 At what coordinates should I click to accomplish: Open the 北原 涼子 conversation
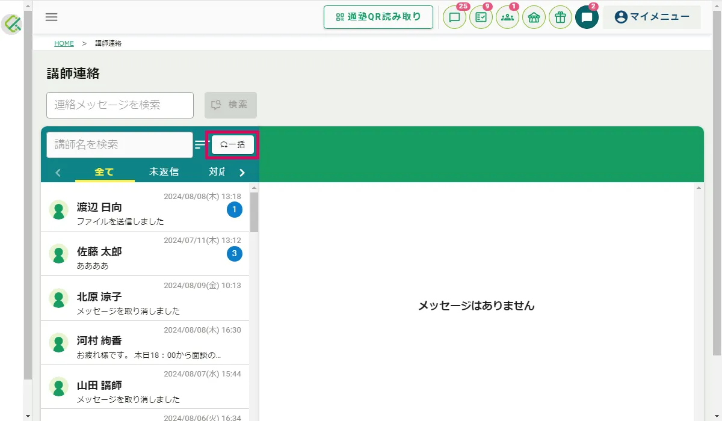click(145, 298)
